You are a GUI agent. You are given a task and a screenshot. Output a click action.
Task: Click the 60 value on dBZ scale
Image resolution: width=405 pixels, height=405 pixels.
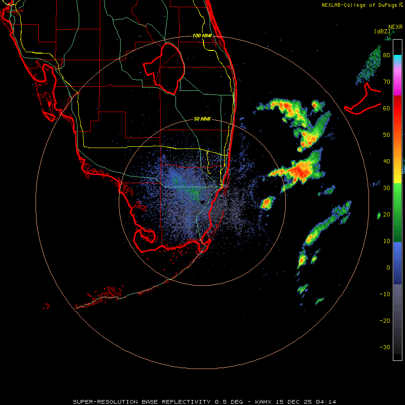pyautogui.click(x=387, y=108)
